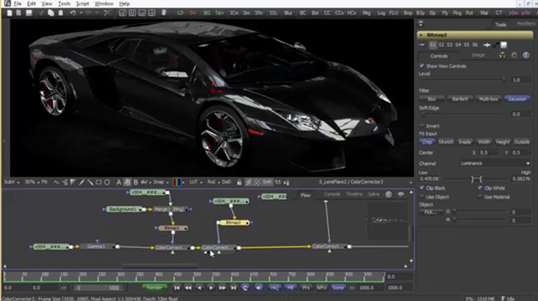The width and height of the screenshot is (538, 301).
Task: Add a Brightness Contrast with BC tool
Action: 303,13
